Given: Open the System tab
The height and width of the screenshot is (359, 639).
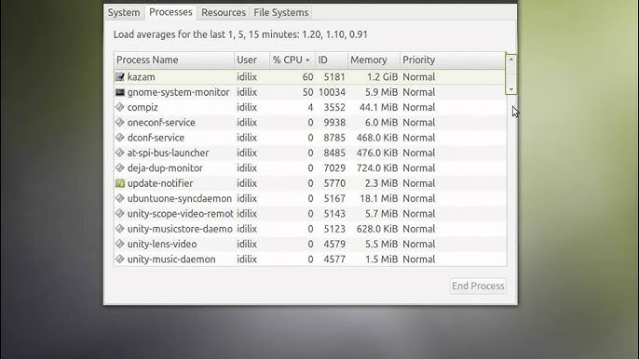Looking at the screenshot, I should 124,13.
